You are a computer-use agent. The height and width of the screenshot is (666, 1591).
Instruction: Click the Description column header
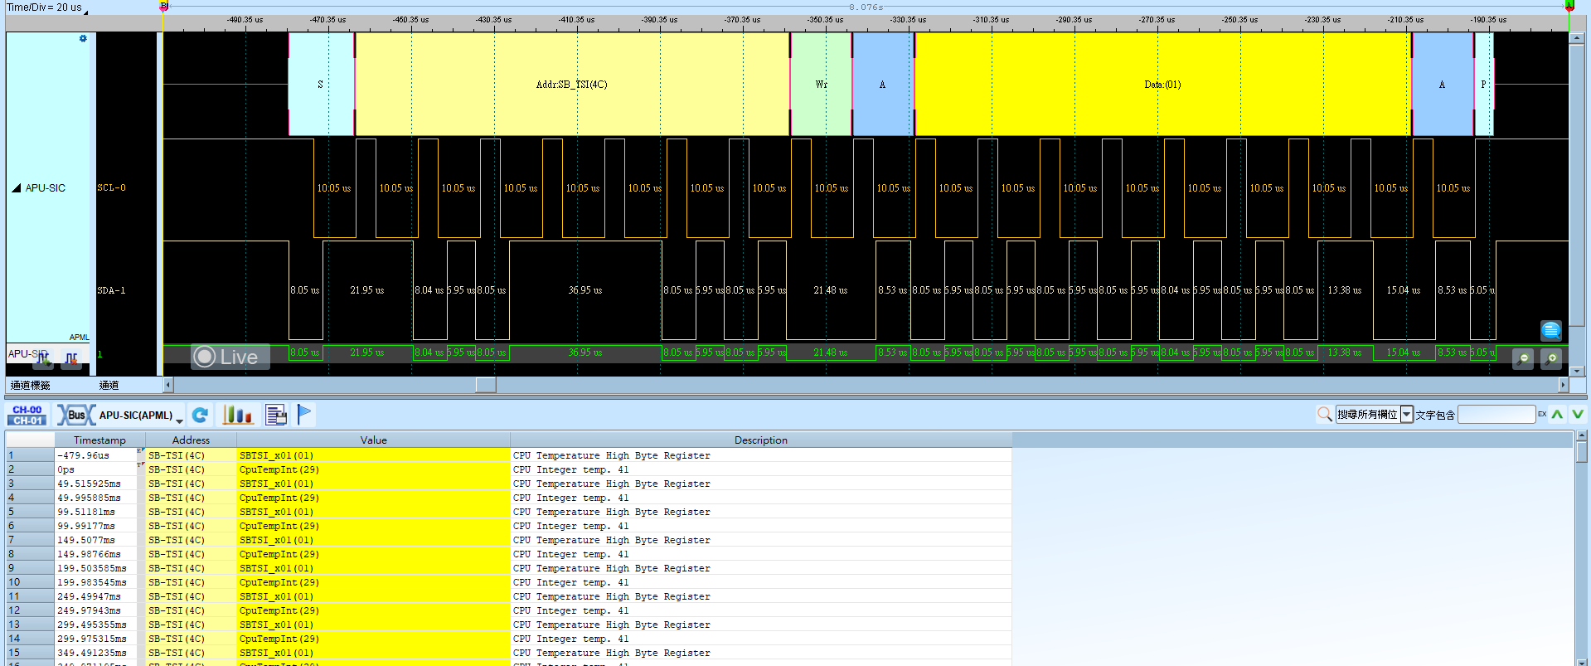pos(760,440)
